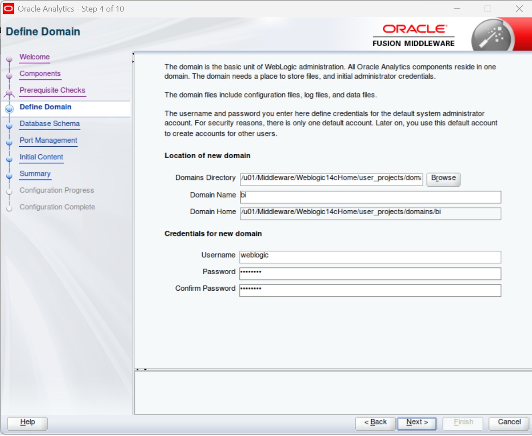The image size is (532, 436).
Task: Click the Port Management step bullet icon
Action: (9, 142)
